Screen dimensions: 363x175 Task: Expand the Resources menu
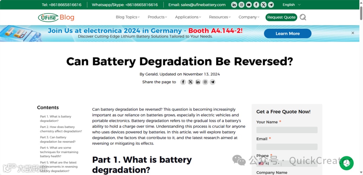click(x=220, y=17)
